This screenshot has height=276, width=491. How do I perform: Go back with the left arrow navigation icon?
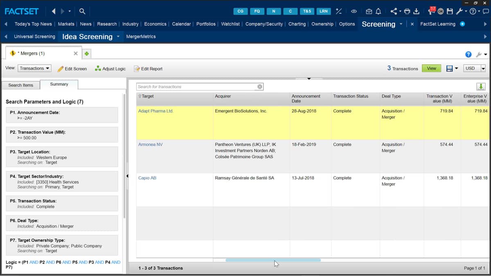click(54, 11)
